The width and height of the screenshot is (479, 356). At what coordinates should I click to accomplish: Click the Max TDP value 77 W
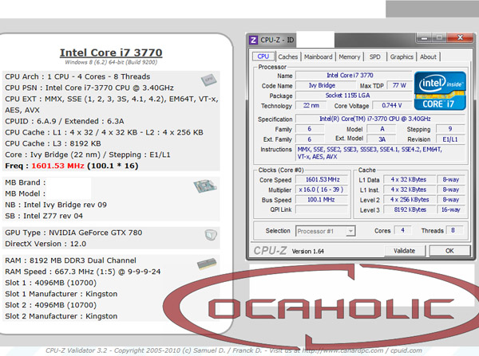[399, 85]
